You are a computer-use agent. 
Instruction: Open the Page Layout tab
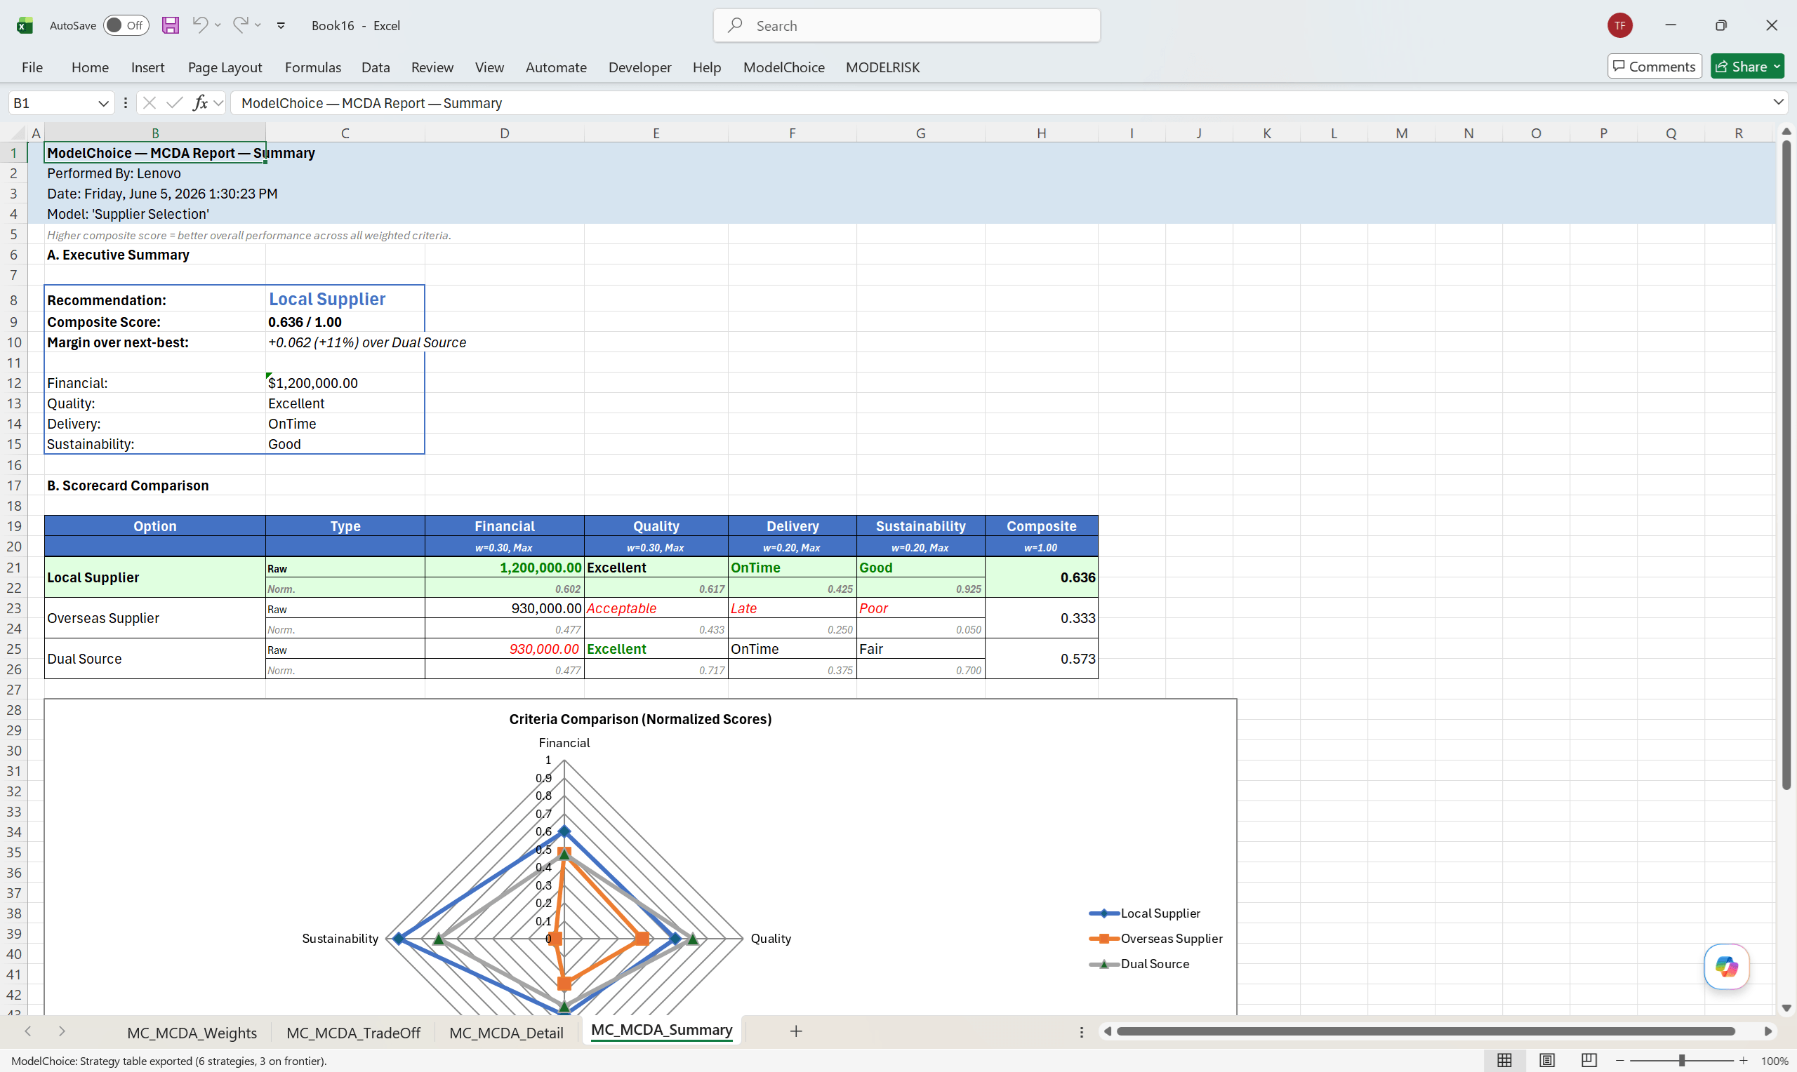coord(225,67)
